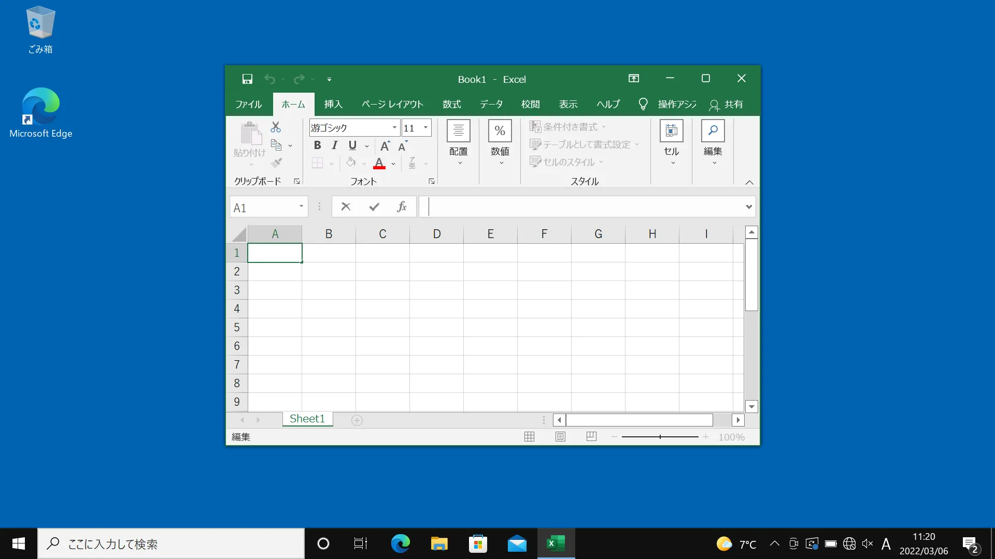This screenshot has width=995, height=559.
Task: Click the 共有 share button
Action: 726,105
